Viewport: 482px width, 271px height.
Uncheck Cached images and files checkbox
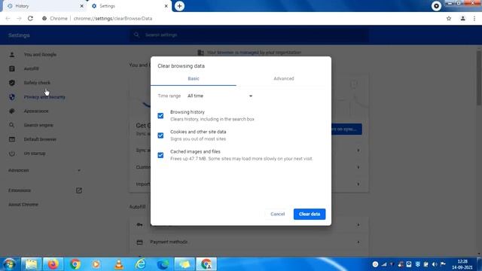(160, 155)
